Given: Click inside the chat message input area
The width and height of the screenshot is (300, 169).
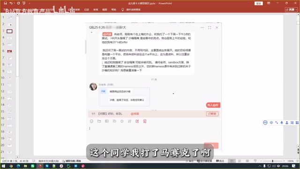Looking at the screenshot, I should [154, 133].
